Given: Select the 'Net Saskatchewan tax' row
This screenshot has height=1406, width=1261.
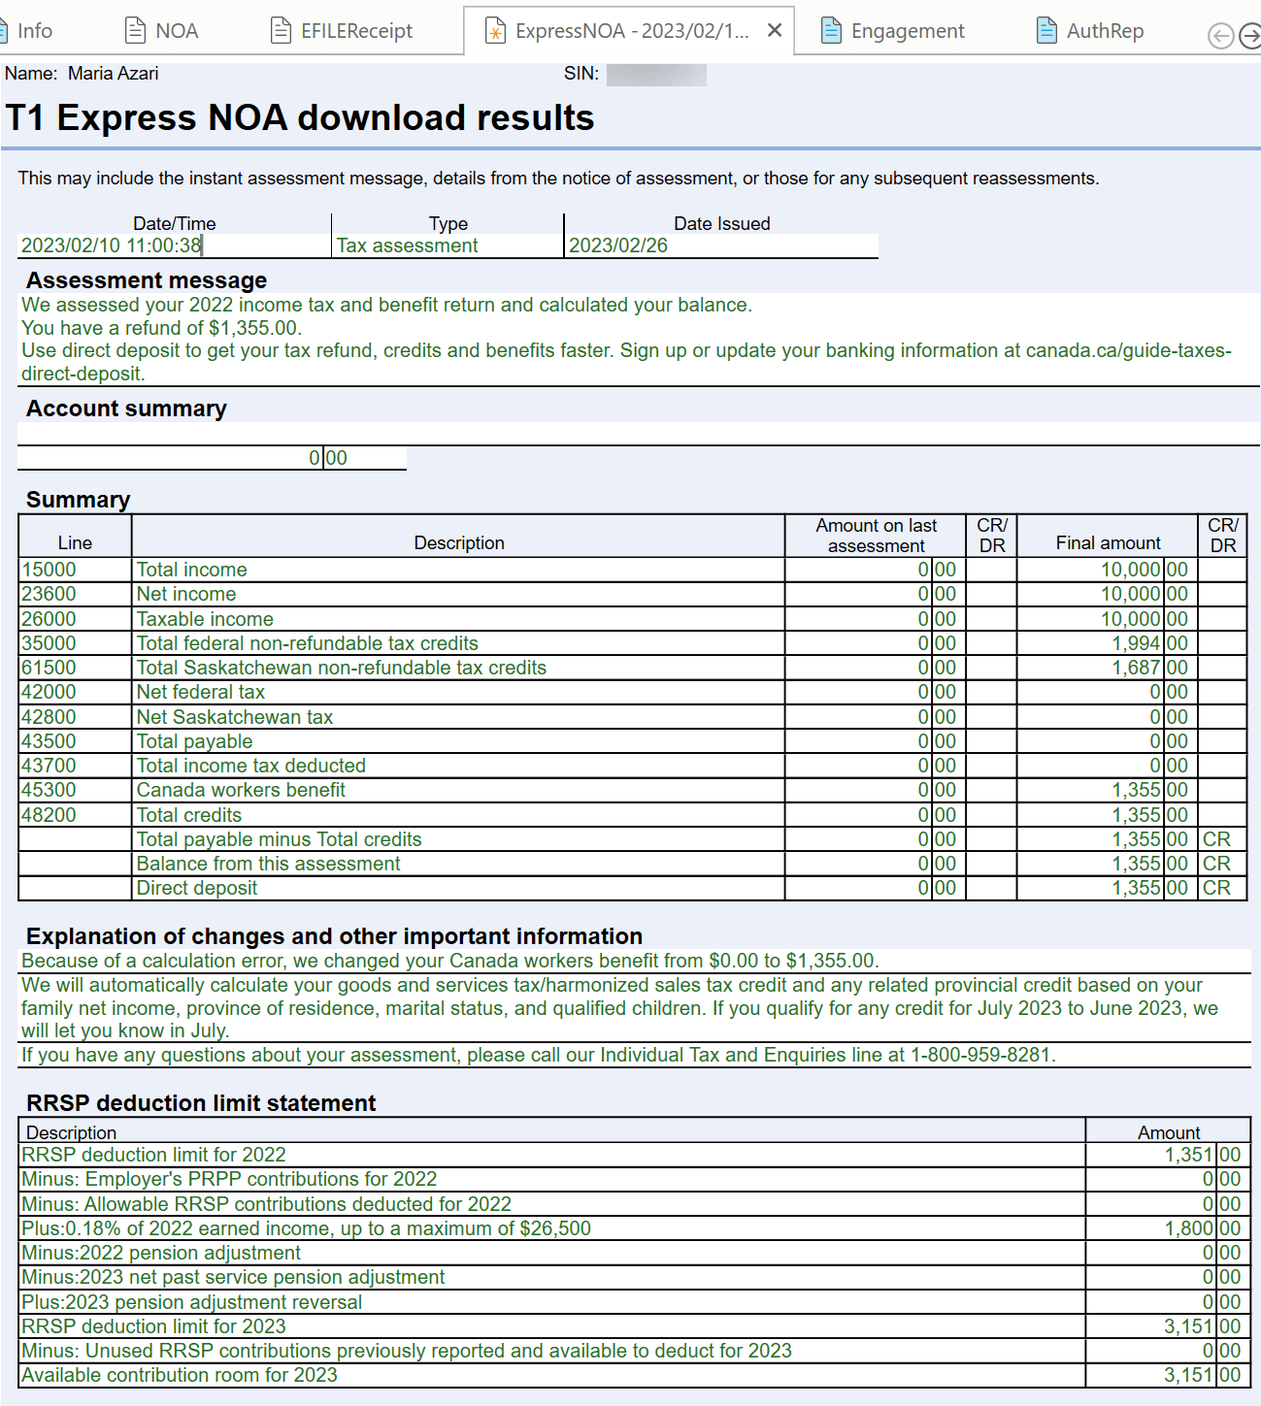Looking at the screenshot, I should click(633, 717).
